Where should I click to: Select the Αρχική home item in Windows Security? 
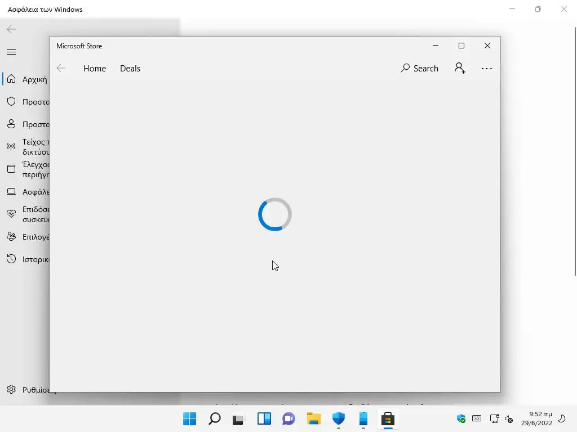26,79
